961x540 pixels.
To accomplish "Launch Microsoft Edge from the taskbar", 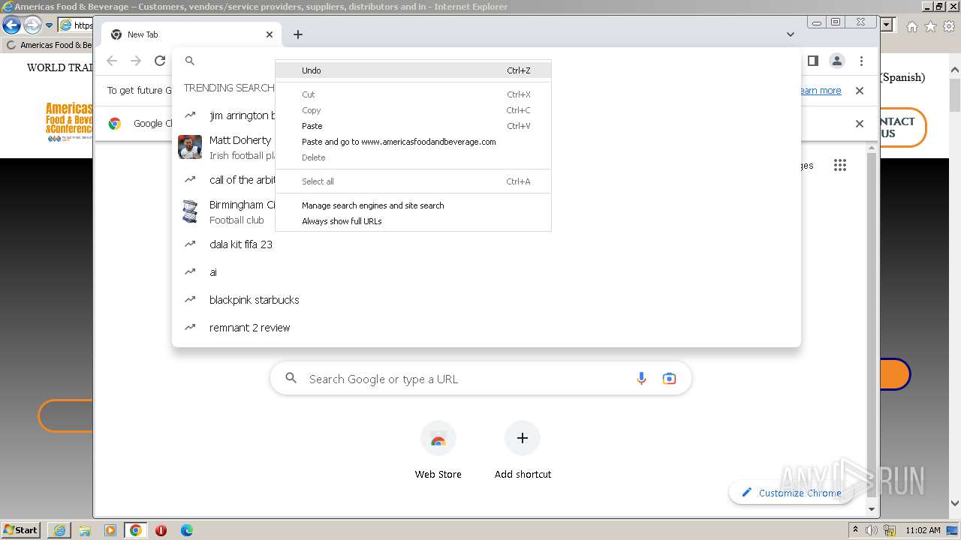I will [187, 530].
